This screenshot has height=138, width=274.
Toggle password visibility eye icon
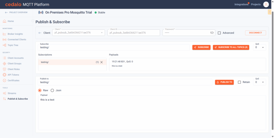tap(212, 33)
